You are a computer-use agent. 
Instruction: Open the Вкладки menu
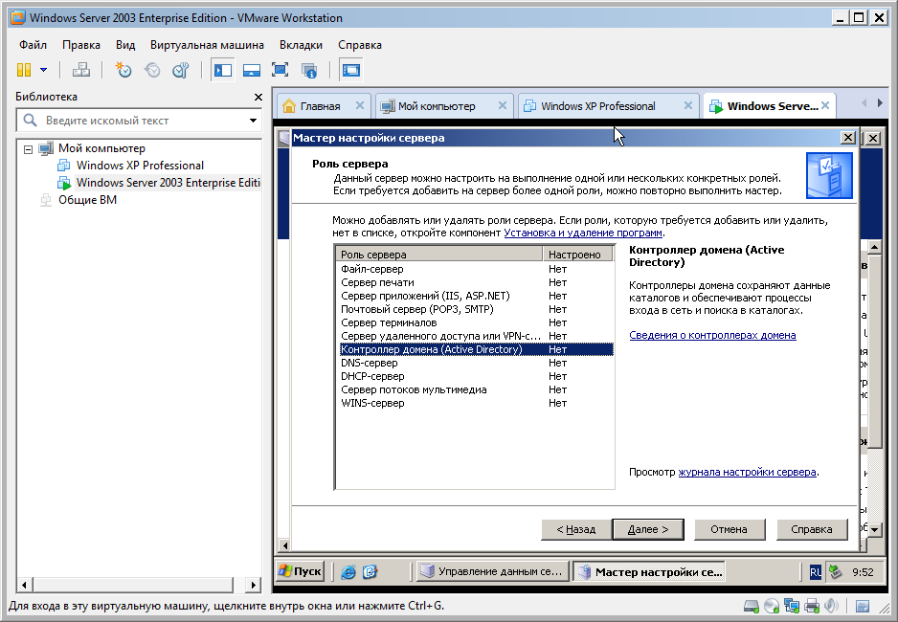click(x=301, y=45)
